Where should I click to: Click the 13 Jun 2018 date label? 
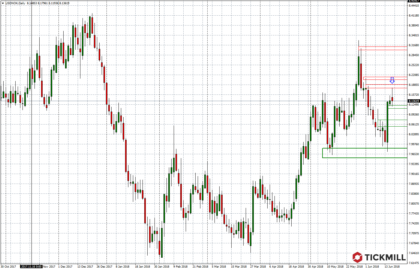[392, 266]
